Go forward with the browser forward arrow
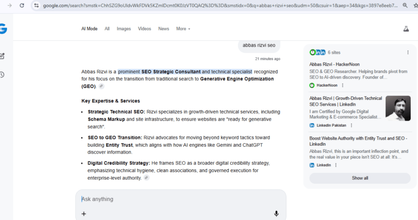Viewport: 418px width, 220px height. (x=10, y=5)
